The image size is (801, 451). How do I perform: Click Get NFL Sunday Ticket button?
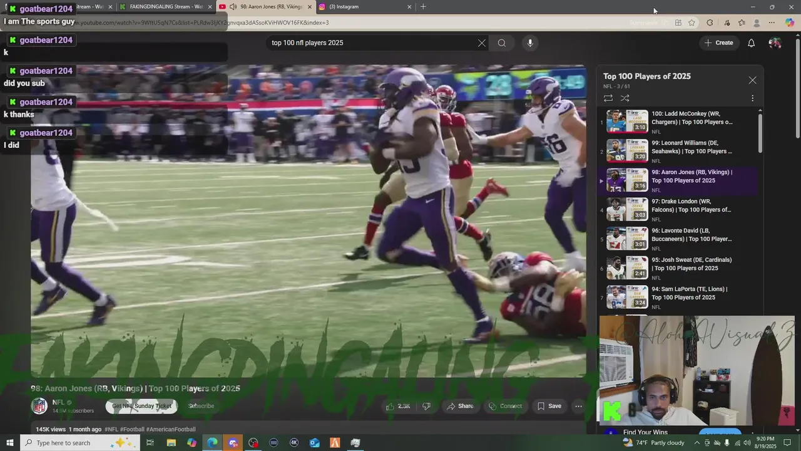coord(141,406)
